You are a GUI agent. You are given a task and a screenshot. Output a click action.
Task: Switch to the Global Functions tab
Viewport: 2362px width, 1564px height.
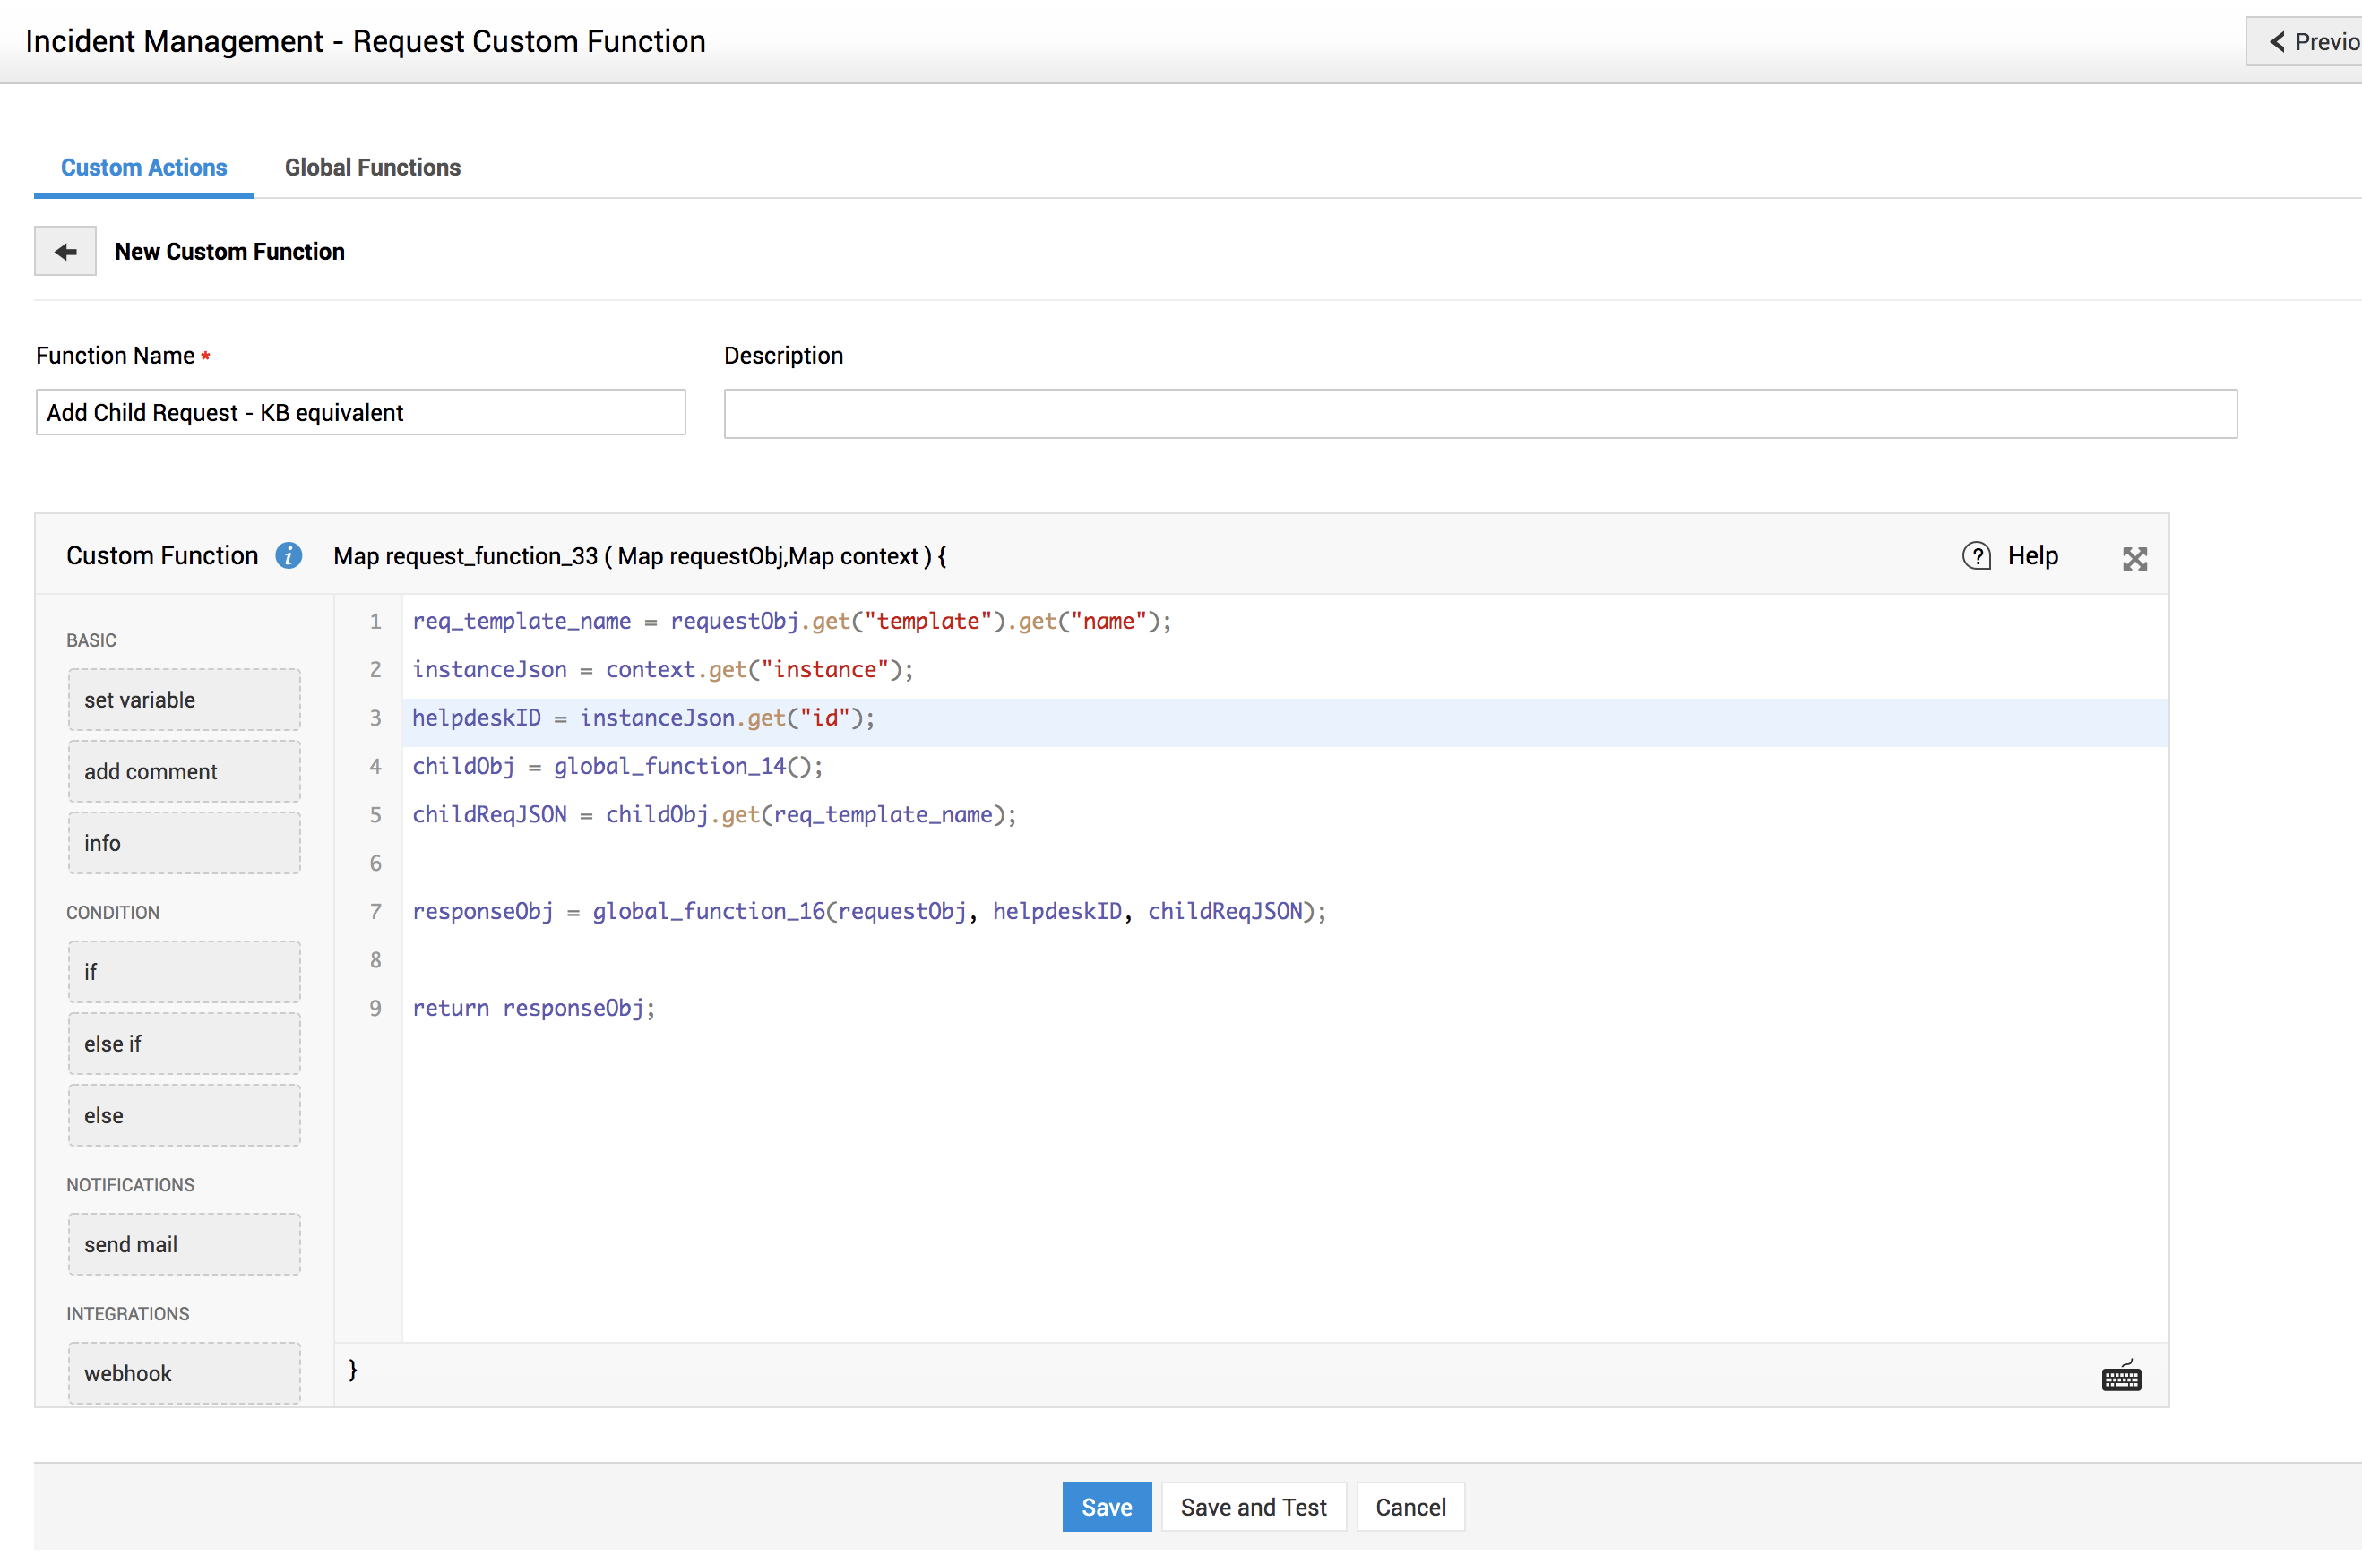pyautogui.click(x=372, y=167)
